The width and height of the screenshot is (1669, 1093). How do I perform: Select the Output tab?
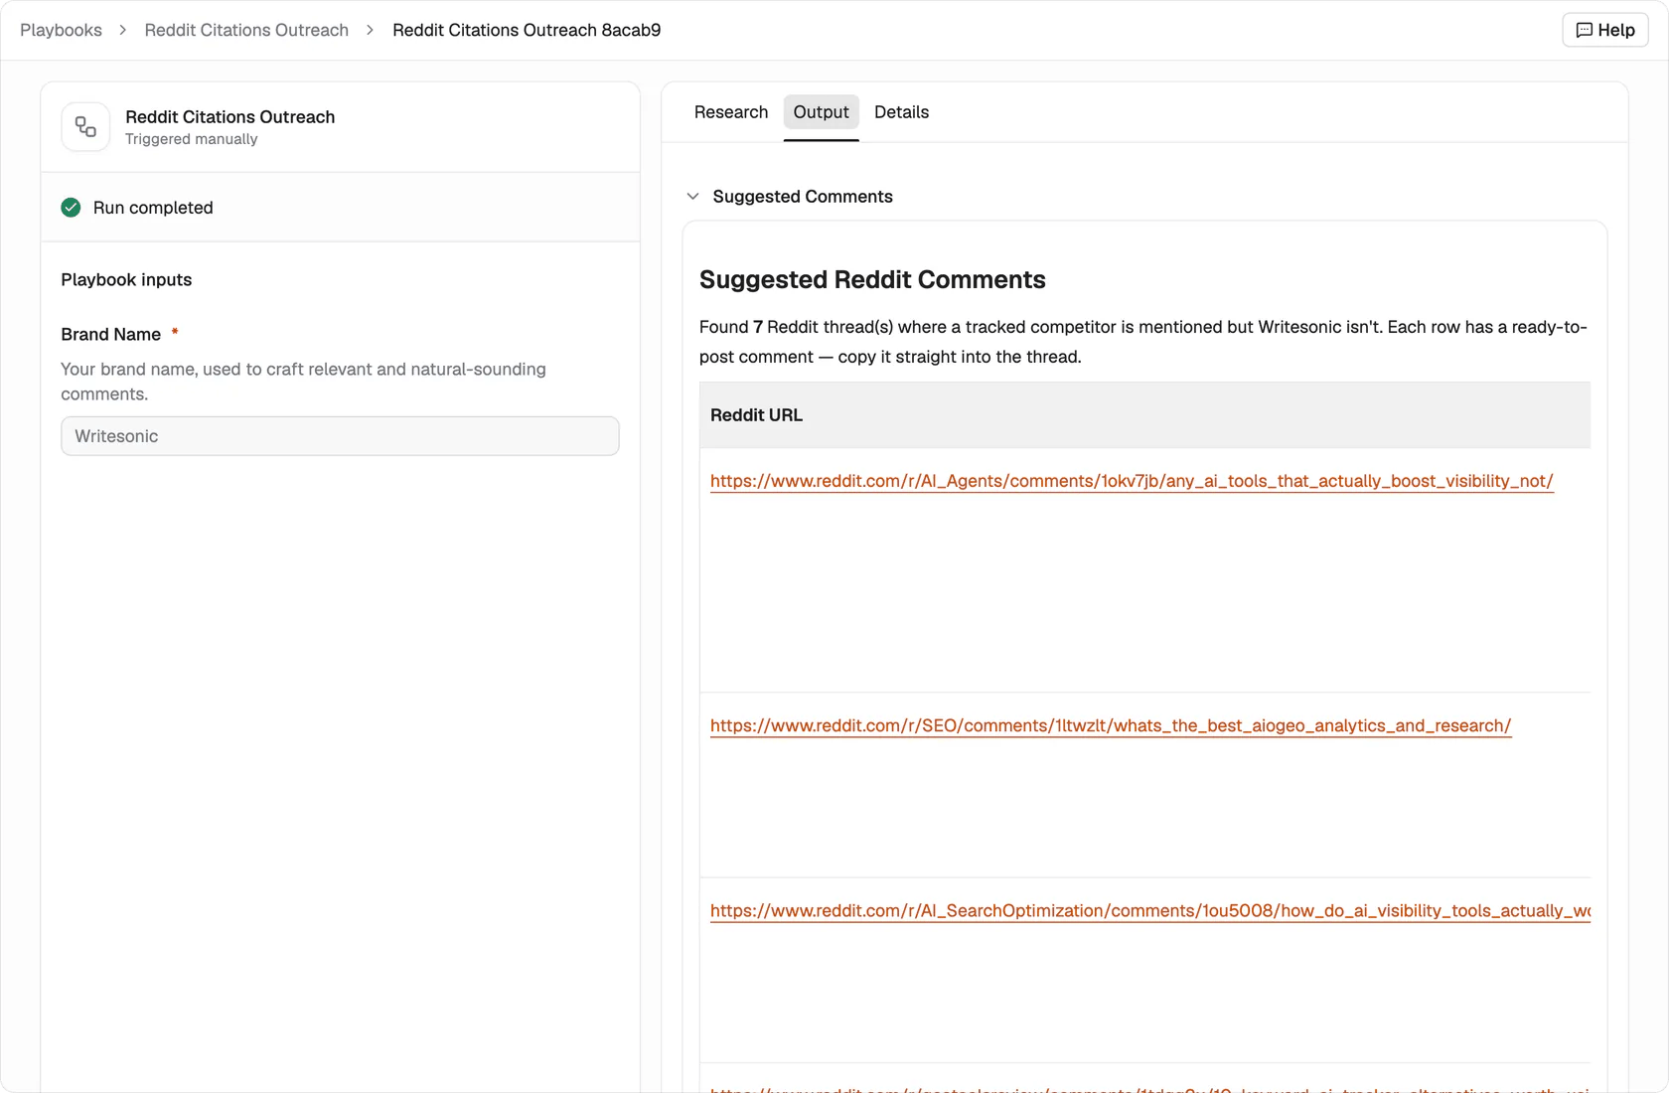[x=821, y=112]
